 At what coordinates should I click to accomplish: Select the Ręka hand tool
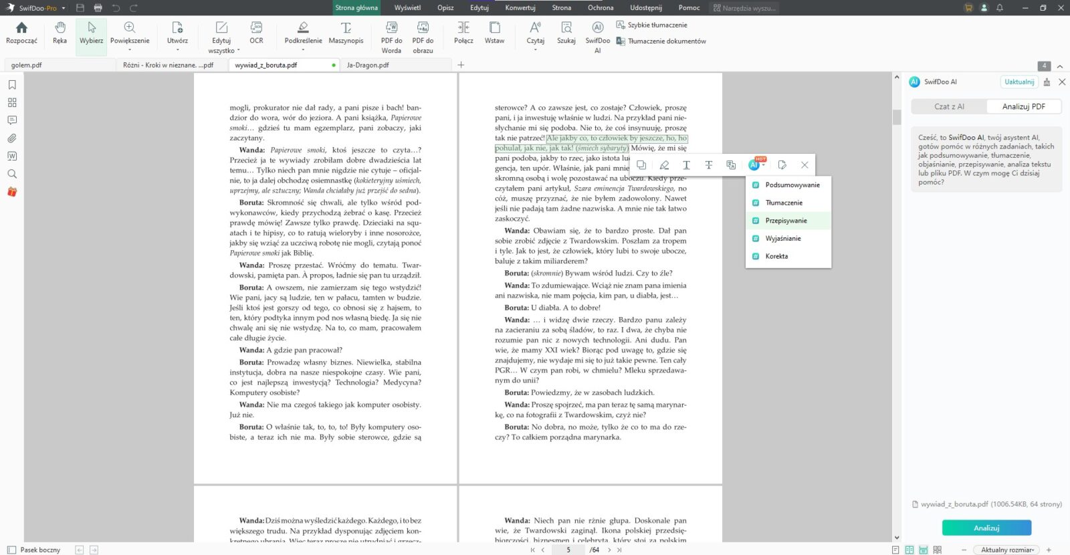pos(60,33)
